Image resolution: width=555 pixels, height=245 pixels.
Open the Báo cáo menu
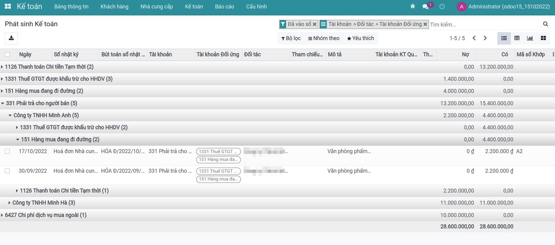(x=224, y=7)
